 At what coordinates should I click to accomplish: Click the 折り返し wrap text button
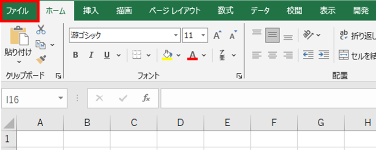(x=357, y=35)
